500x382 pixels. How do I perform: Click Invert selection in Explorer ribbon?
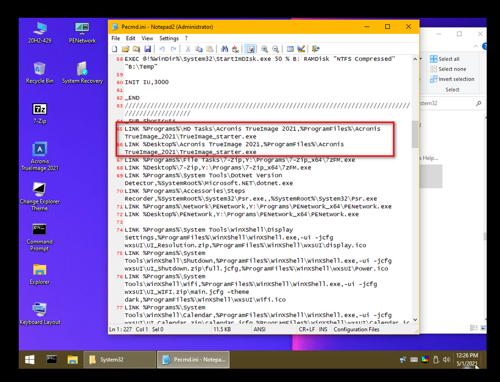click(452, 79)
